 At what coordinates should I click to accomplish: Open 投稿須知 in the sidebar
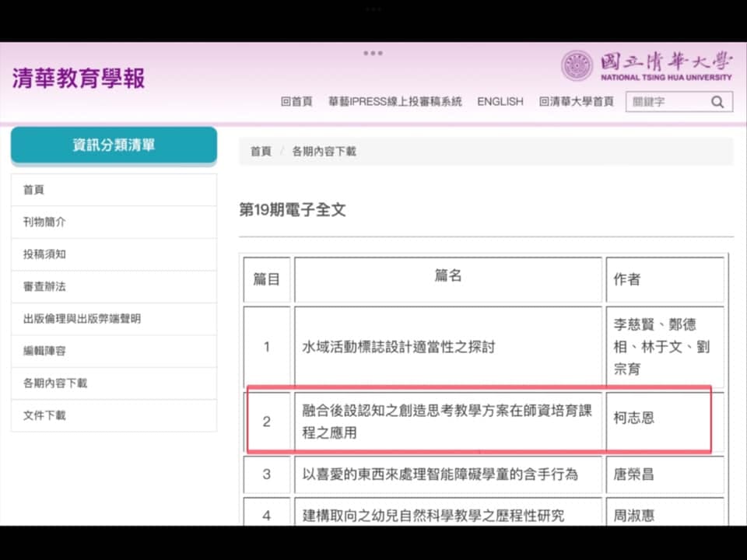point(114,254)
